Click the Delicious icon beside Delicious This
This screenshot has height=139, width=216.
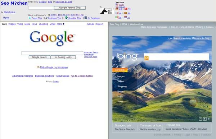click(46, 18)
